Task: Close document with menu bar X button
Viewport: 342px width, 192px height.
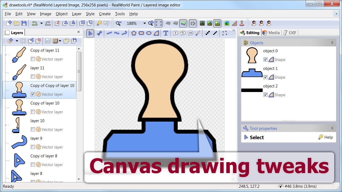Action: click(336, 14)
